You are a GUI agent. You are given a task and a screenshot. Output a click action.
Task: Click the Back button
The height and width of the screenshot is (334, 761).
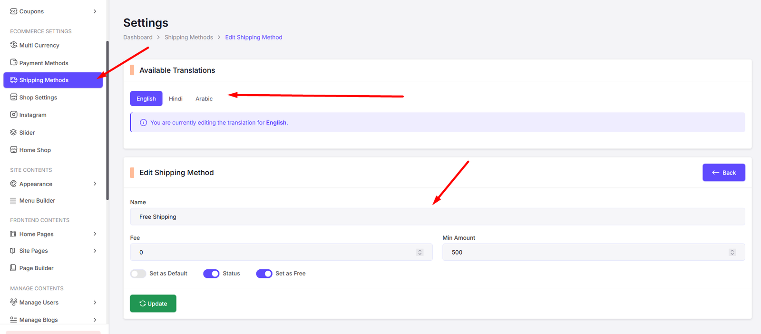[x=723, y=173]
